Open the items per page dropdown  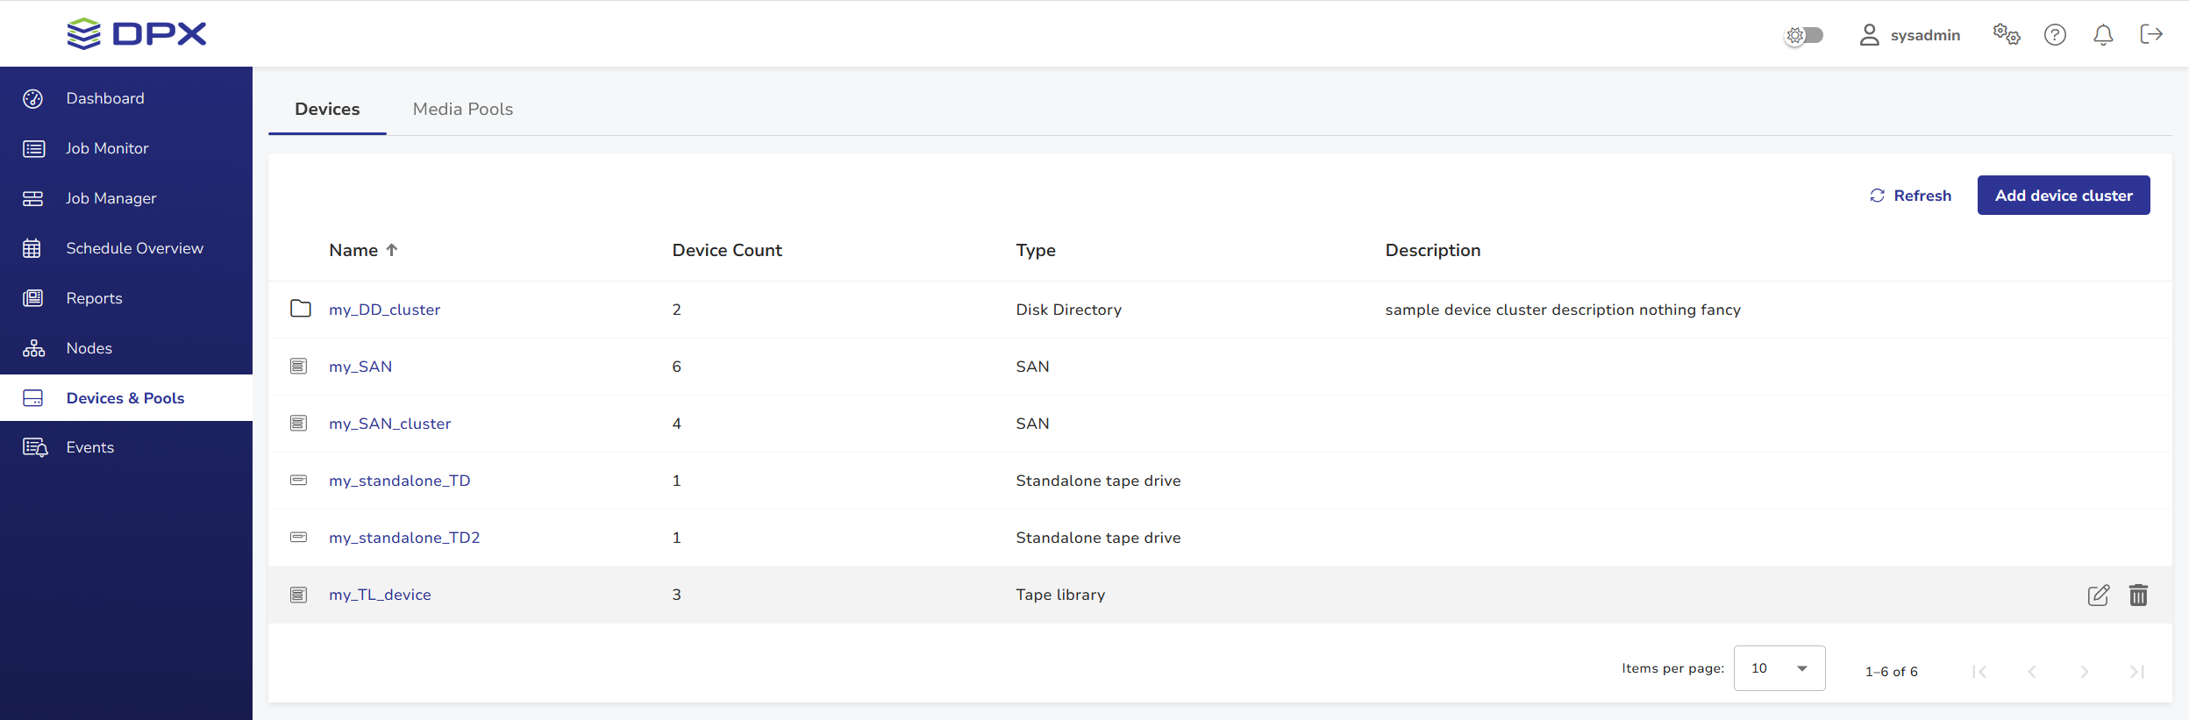[x=1779, y=668]
